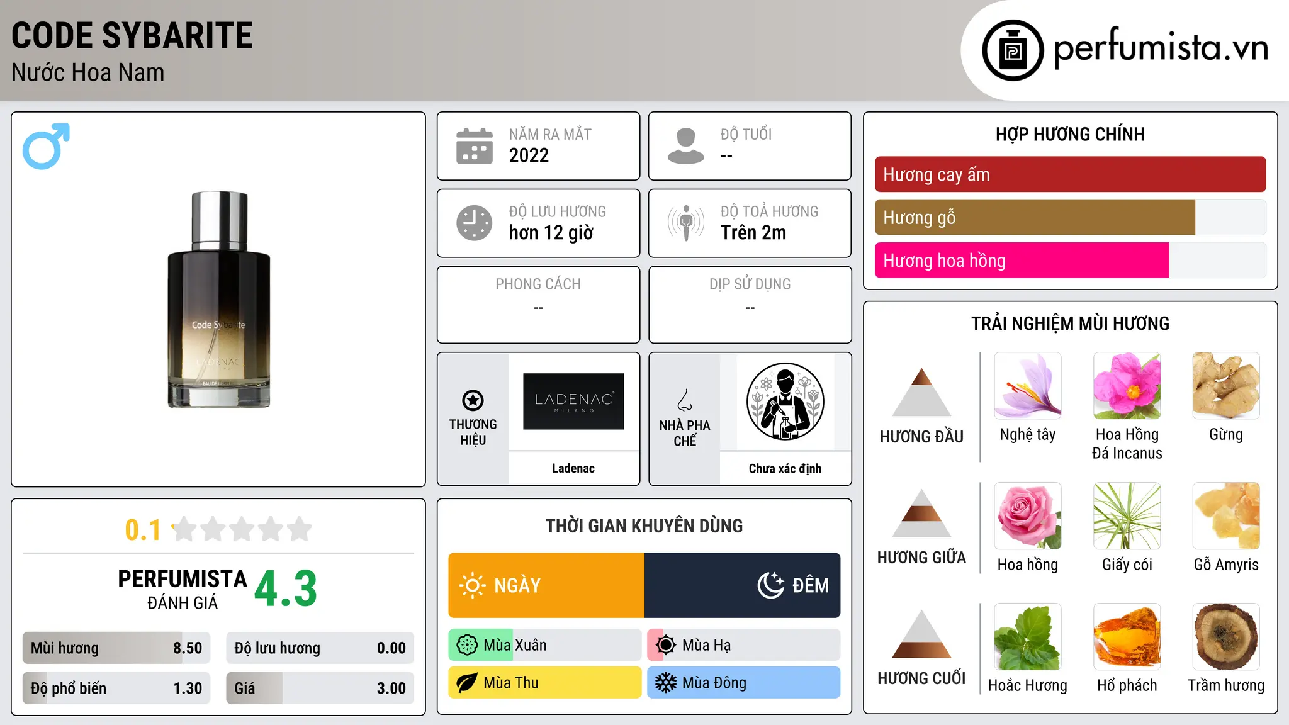This screenshot has height=725, width=1289.
Task: Click the leaf icon next to Mùa Thu
Action: pos(467,683)
